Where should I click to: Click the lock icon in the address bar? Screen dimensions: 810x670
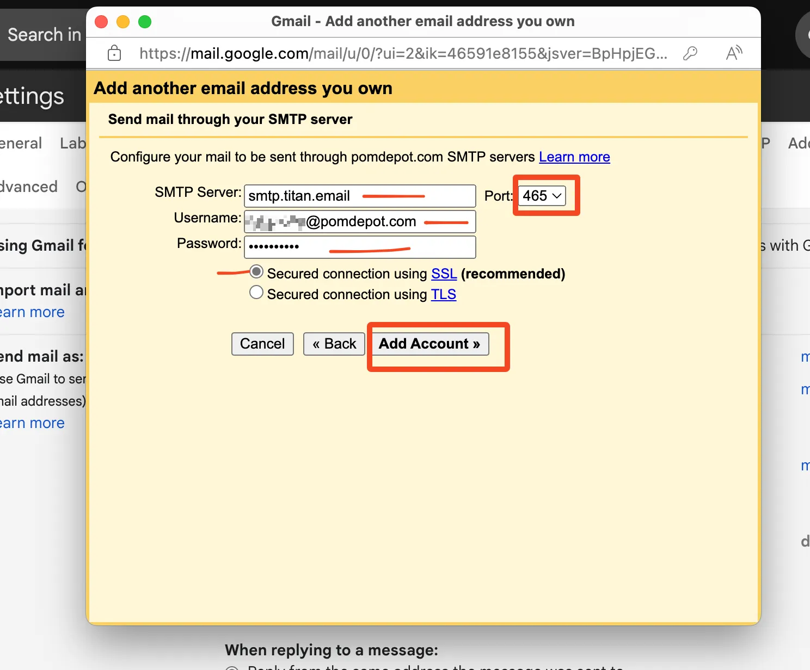(114, 53)
